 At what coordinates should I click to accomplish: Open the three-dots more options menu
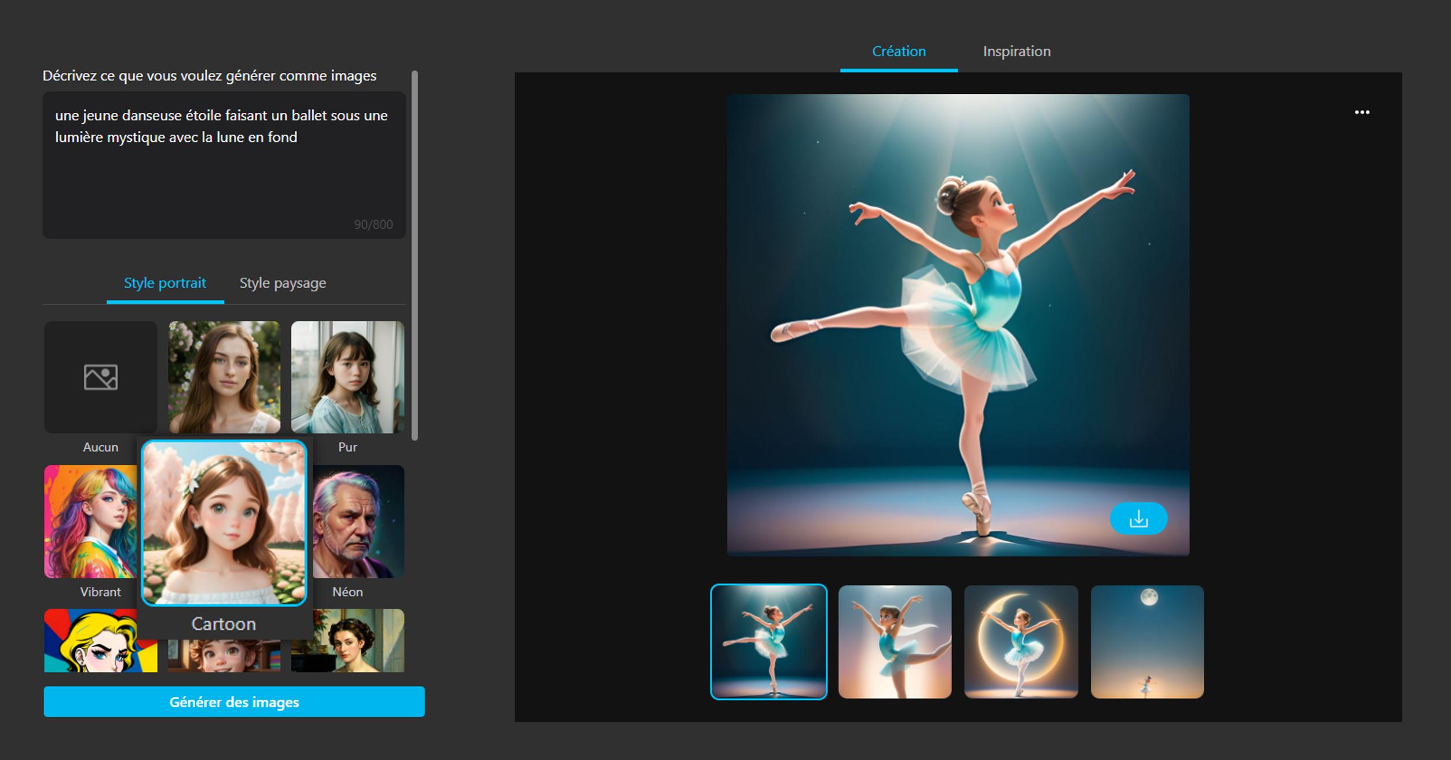tap(1362, 112)
